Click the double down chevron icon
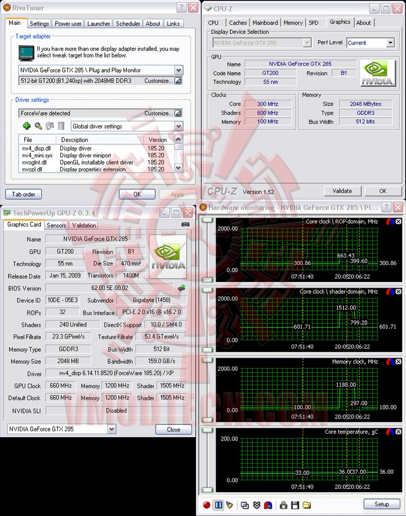This screenshot has width=406, height=516. coord(257,505)
